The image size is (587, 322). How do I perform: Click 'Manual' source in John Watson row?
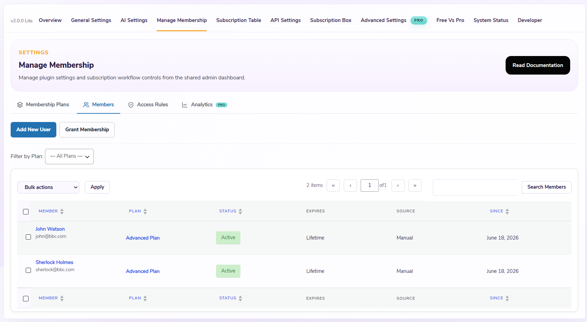(x=405, y=238)
